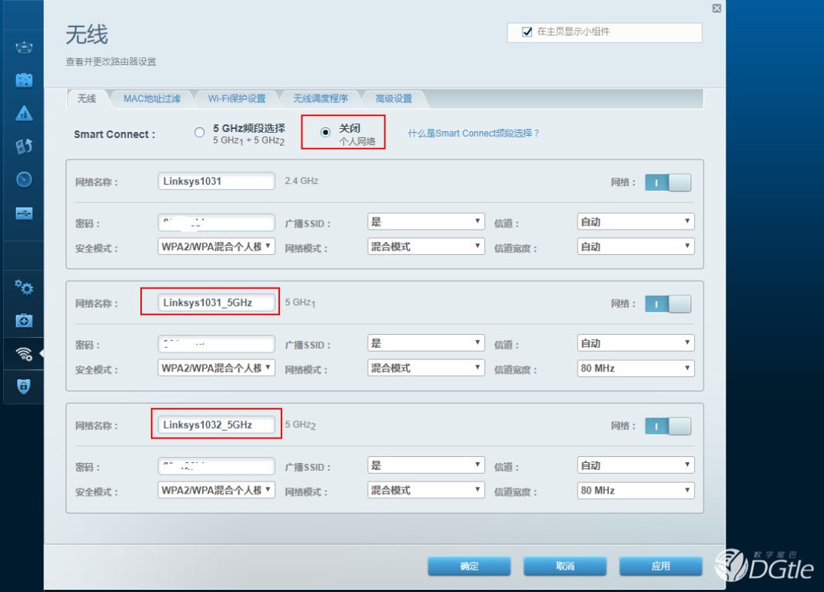The width and height of the screenshot is (824, 592).
Task: Open Network Map from the sidebar
Action: 24,47
